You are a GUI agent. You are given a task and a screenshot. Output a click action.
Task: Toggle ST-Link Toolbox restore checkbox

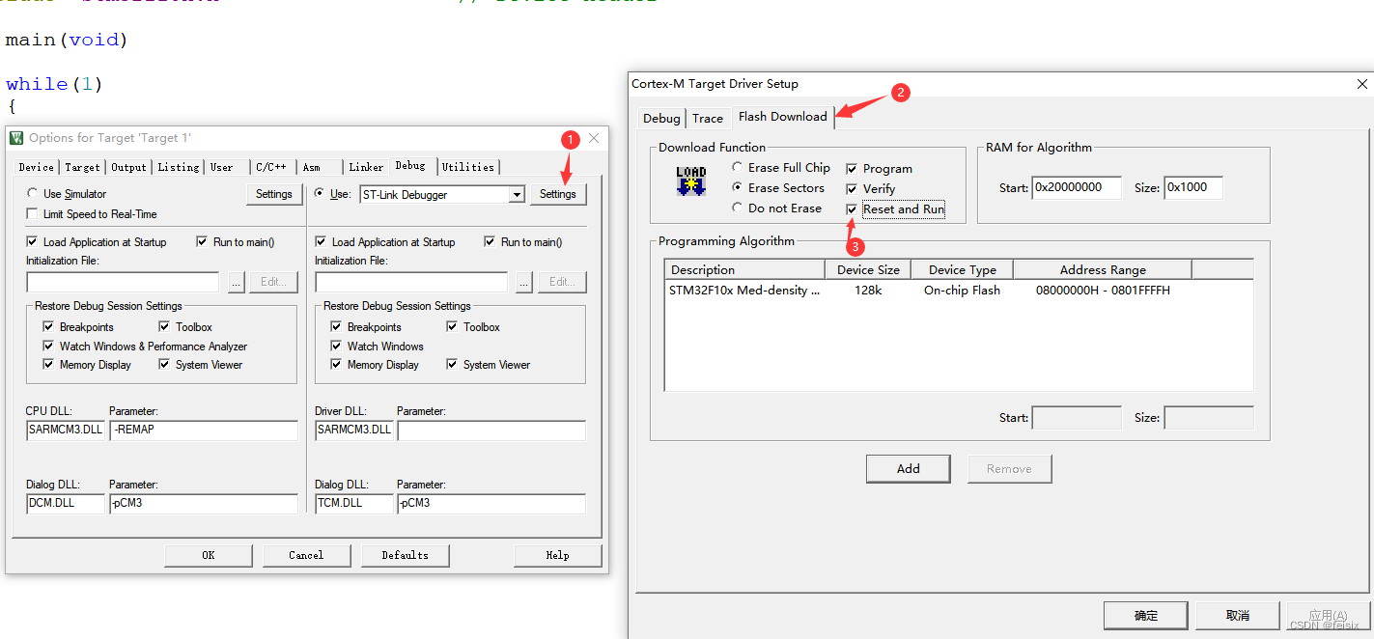pyautogui.click(x=452, y=327)
